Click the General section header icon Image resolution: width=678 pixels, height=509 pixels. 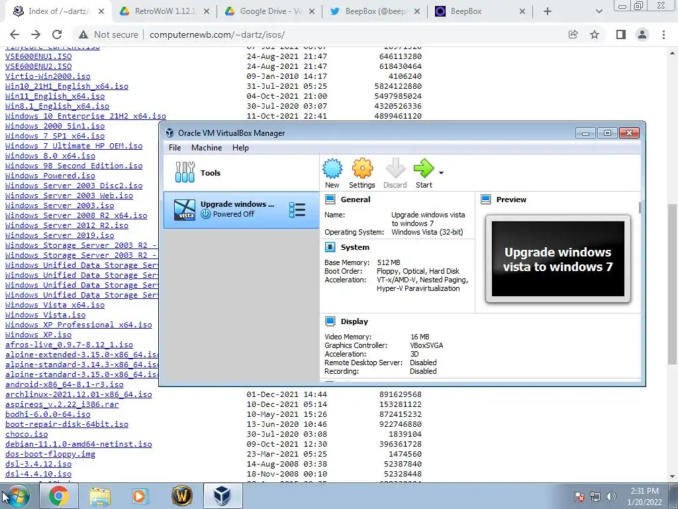tap(330, 199)
